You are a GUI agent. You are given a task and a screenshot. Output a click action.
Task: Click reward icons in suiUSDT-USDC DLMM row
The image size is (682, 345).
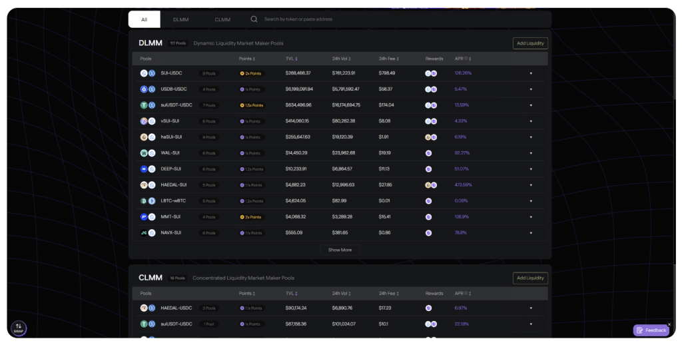click(431, 105)
